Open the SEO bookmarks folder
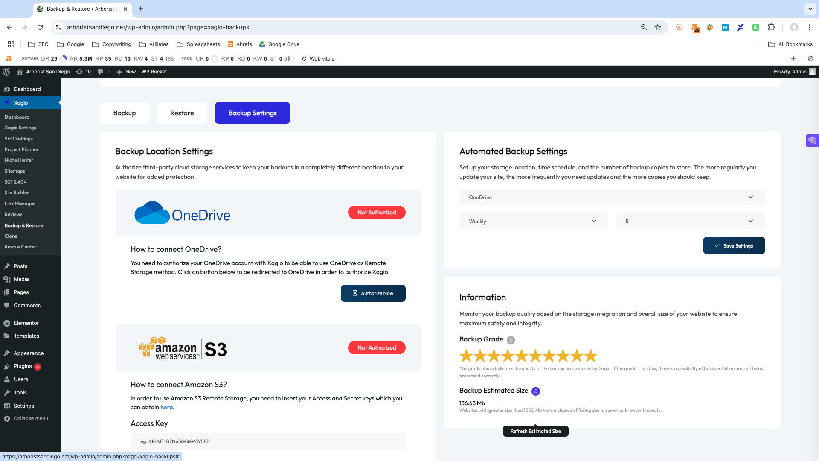The height and width of the screenshot is (461, 819). (x=38, y=44)
